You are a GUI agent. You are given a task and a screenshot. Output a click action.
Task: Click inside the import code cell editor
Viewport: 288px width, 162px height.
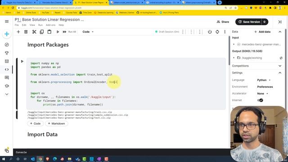click(126, 84)
